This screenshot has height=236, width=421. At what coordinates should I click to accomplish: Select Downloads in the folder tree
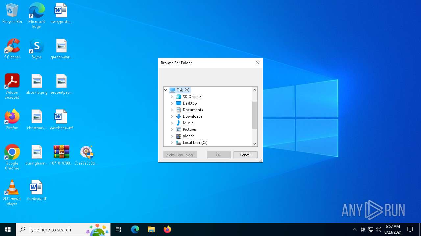point(189,116)
